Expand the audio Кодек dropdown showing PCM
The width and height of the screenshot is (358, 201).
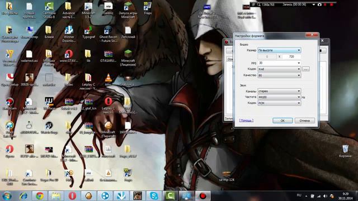point(279,103)
